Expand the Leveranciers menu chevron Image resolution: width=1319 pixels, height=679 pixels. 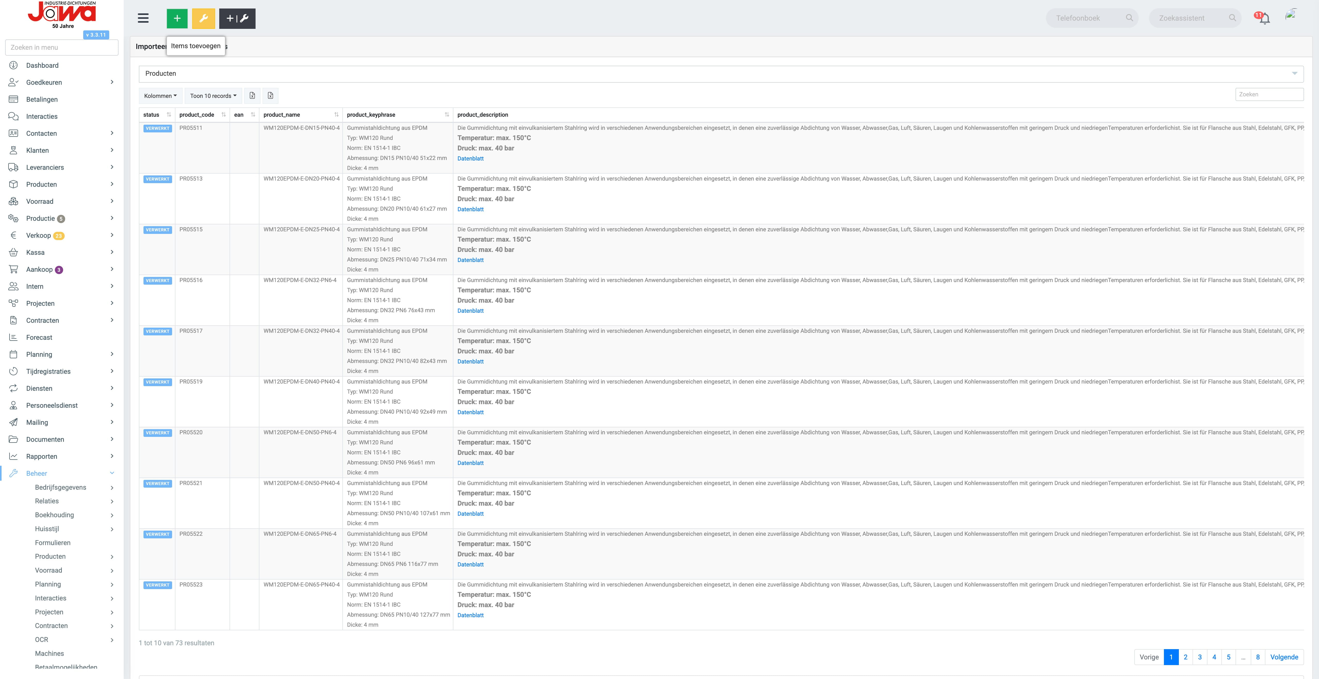[112, 167]
